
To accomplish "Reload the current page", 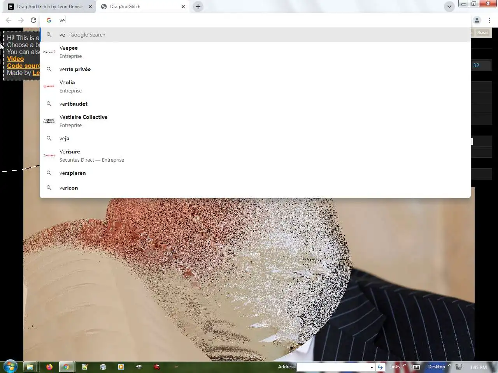I will click(x=33, y=20).
